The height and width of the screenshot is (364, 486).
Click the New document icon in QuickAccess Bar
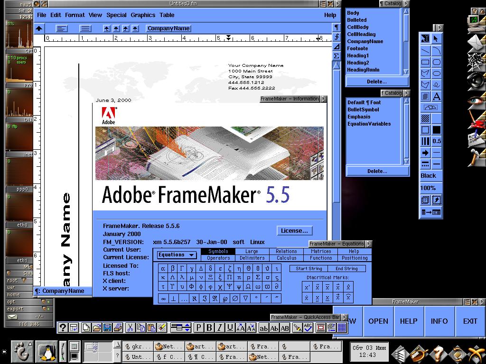86,328
